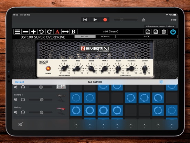Open the drum machine instrument icon
Viewport: 190px width, 143px height.
point(61,87)
